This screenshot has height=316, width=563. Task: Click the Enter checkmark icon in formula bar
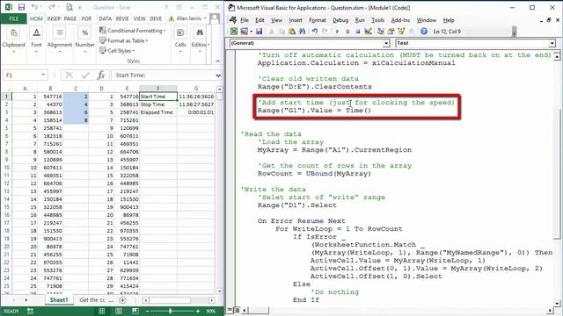85,75
